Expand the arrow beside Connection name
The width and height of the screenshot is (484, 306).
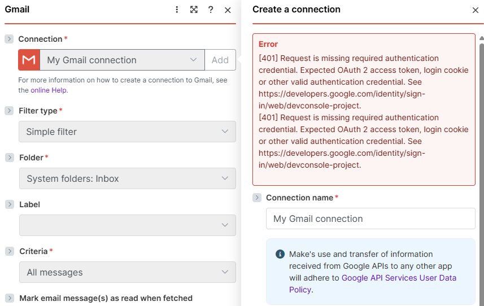[x=257, y=198]
